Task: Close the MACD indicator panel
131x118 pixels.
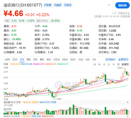Action: (128, 116)
